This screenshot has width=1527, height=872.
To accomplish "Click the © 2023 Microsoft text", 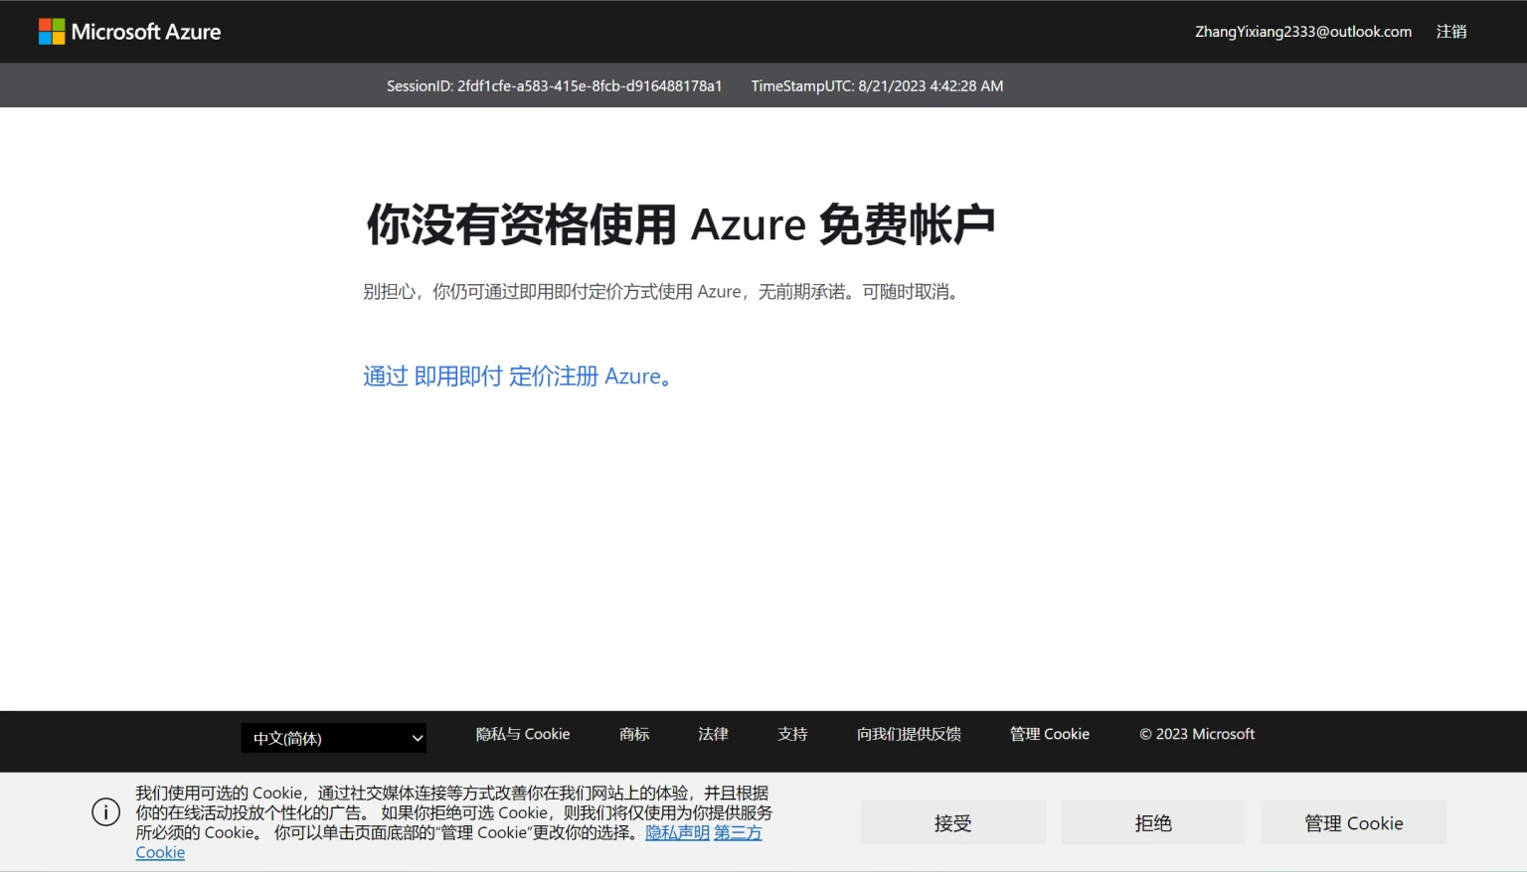I will click(x=1197, y=734).
